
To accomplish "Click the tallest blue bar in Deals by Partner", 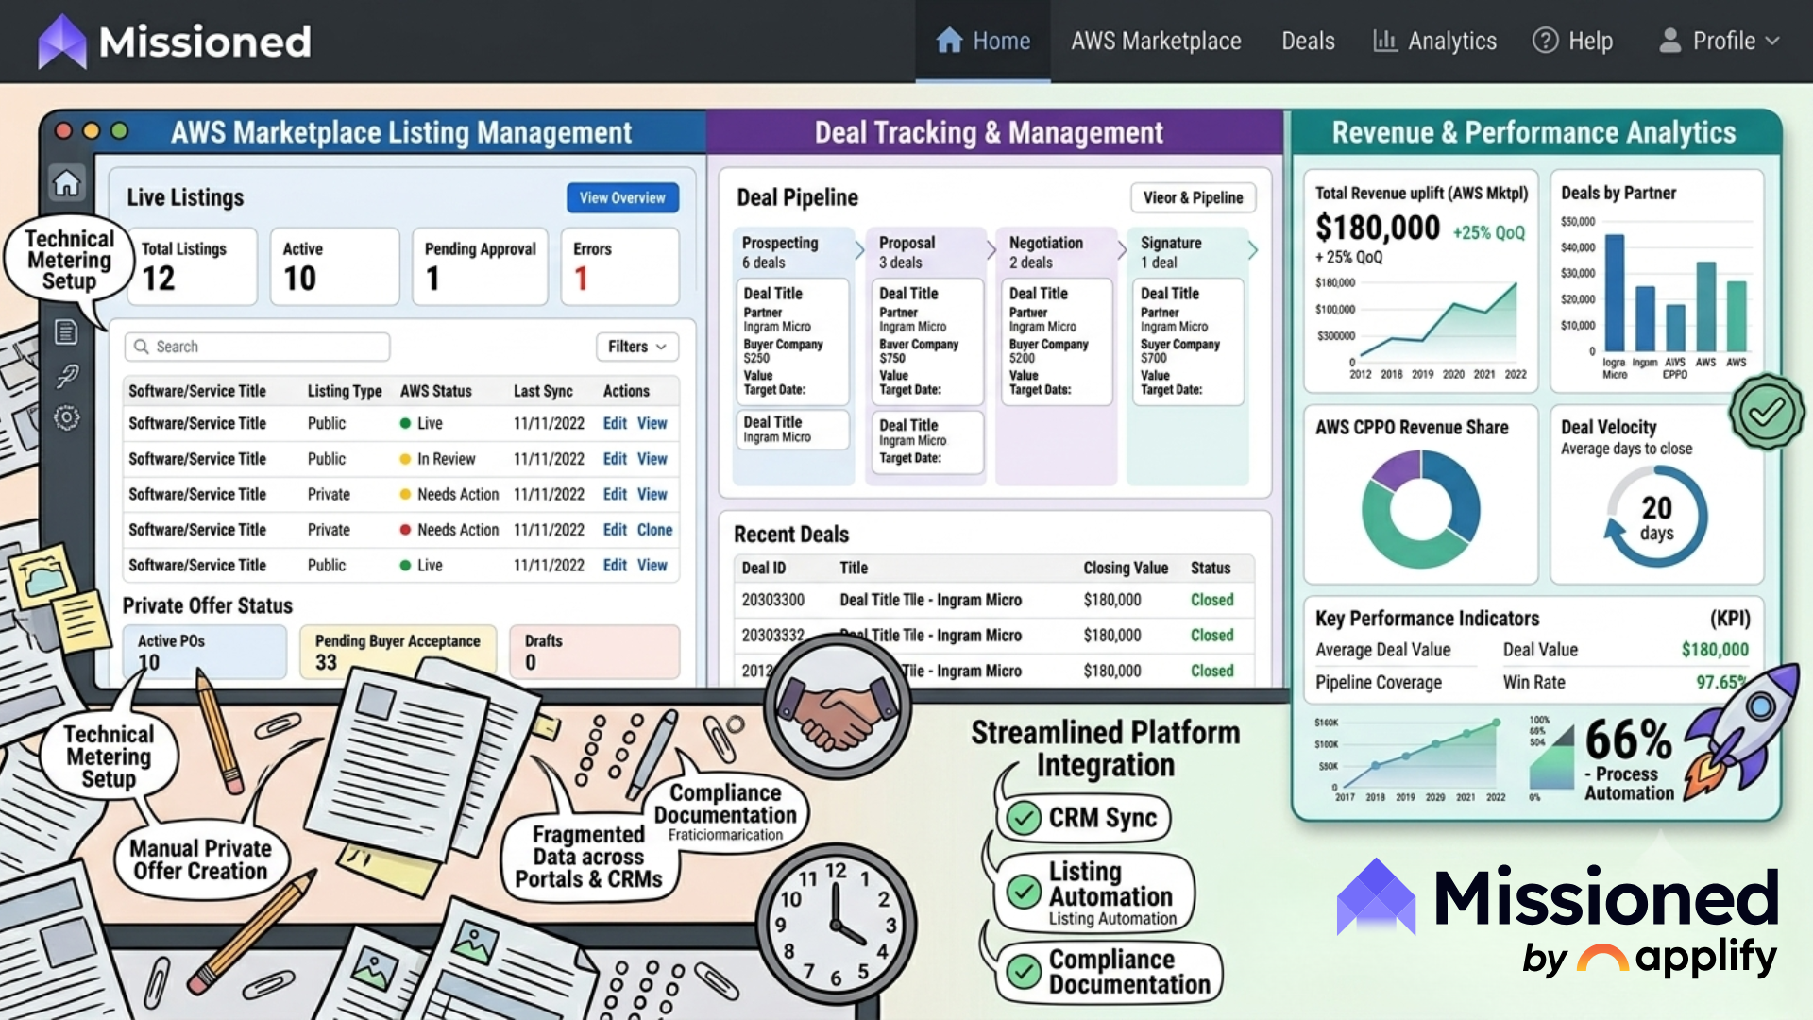I will tap(1615, 293).
